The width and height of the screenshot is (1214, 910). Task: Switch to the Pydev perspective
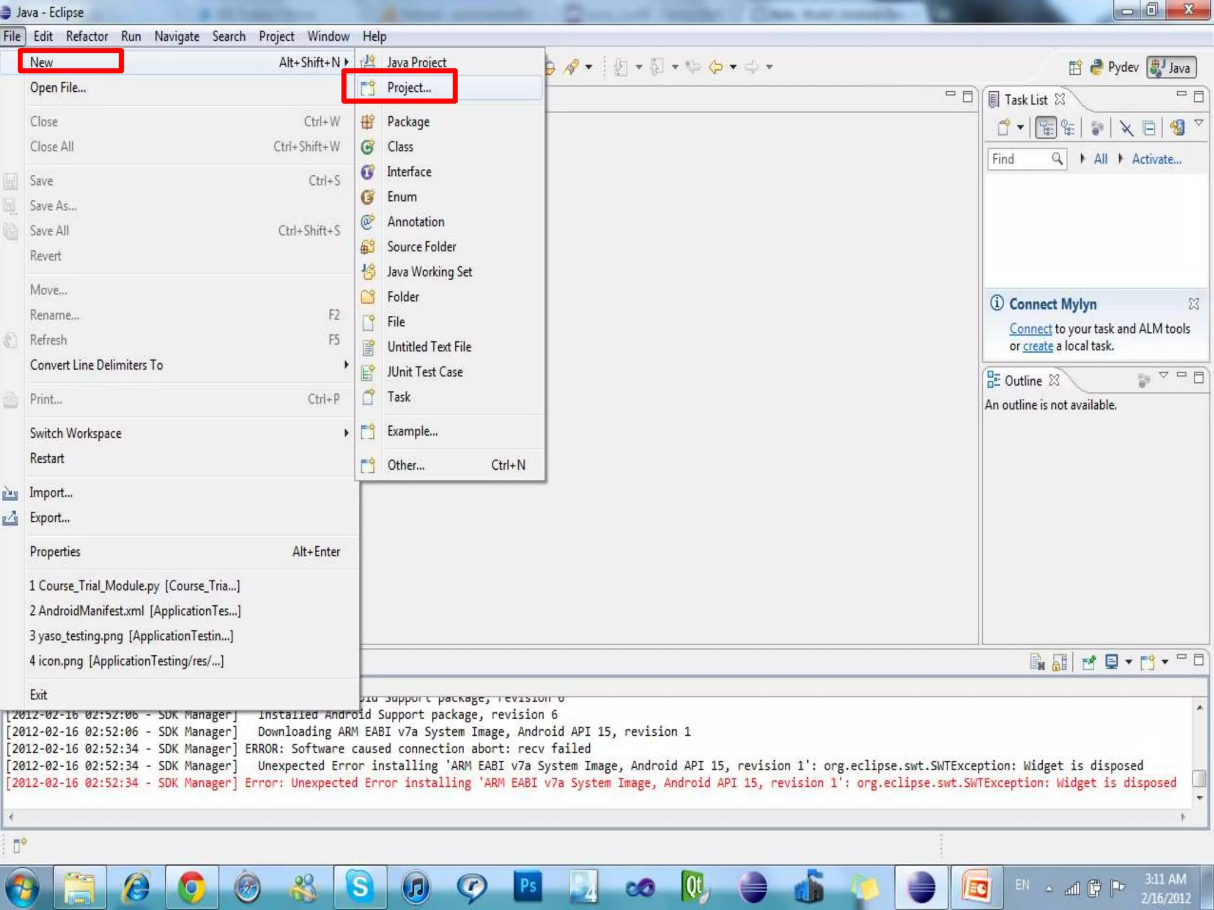1114,68
